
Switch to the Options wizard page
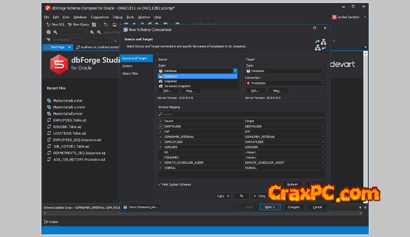point(127,66)
